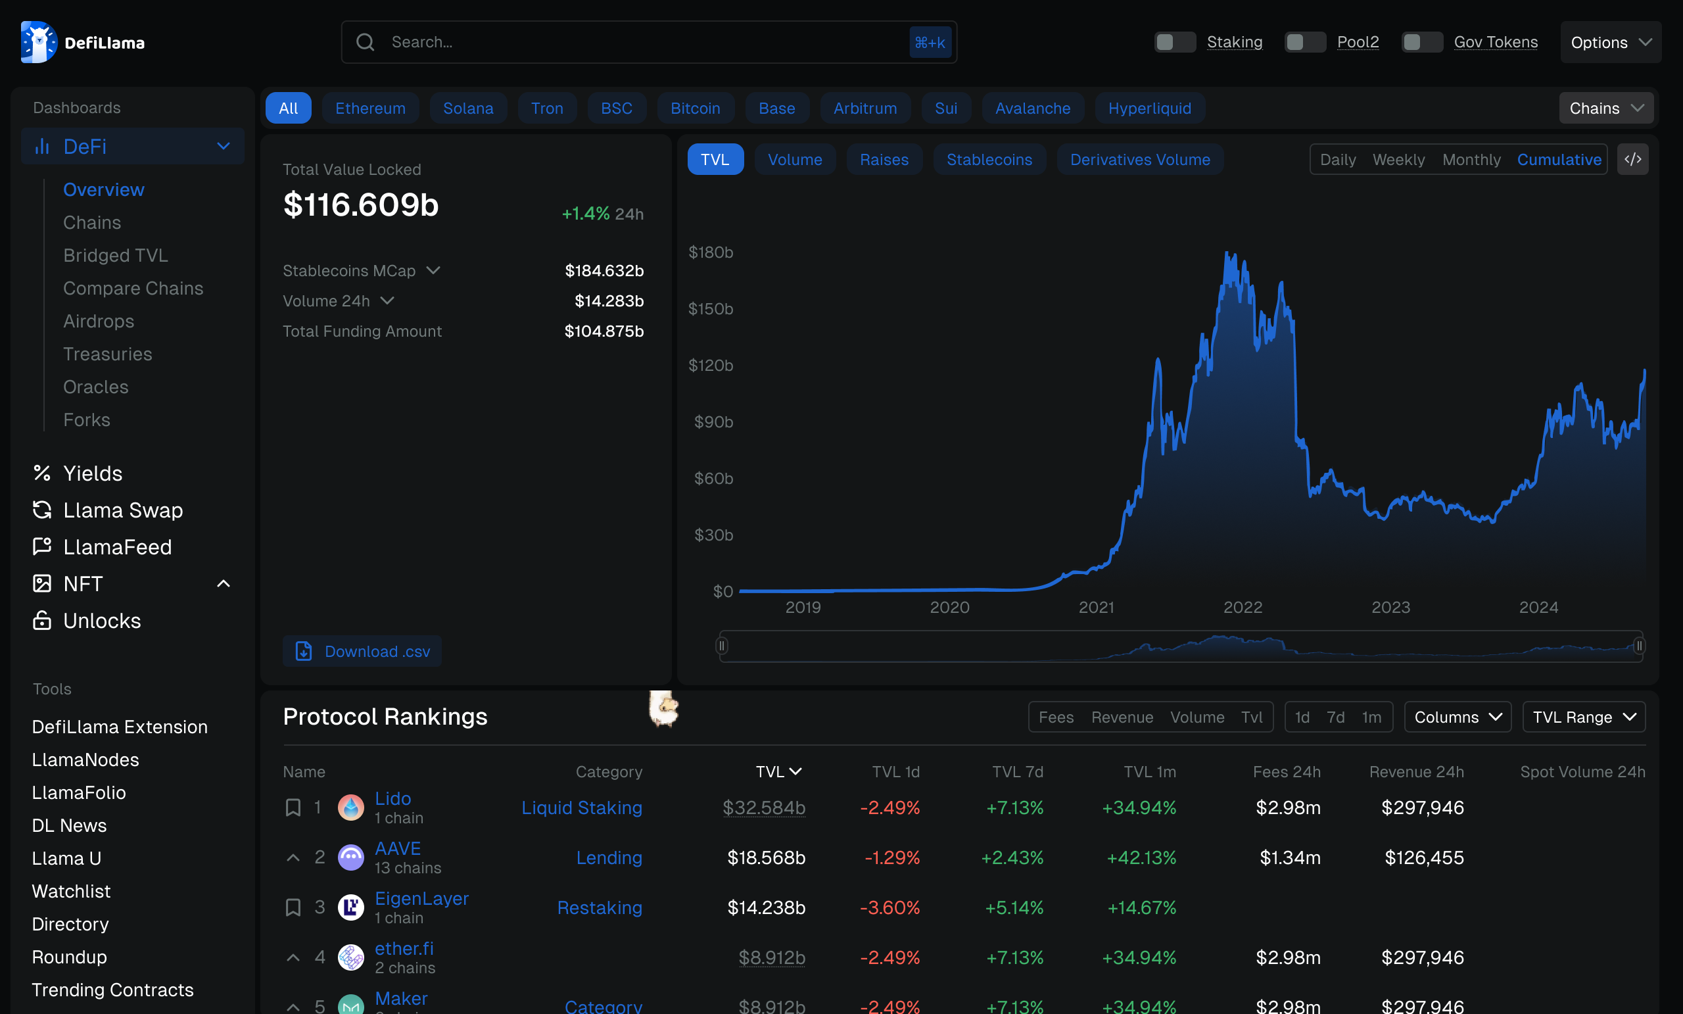Viewport: 1683px width, 1014px height.
Task: Toggle the Staking switch
Action: [1175, 42]
